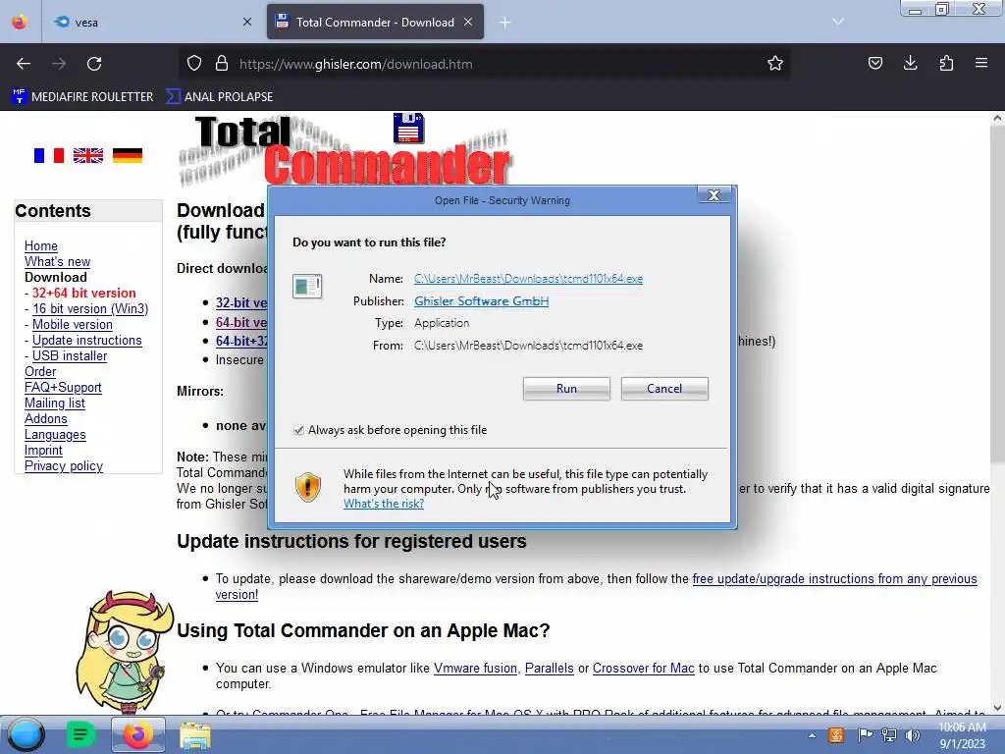The image size is (1005, 754).
Task: Open the 32+64 bit version link
Action: [84, 293]
